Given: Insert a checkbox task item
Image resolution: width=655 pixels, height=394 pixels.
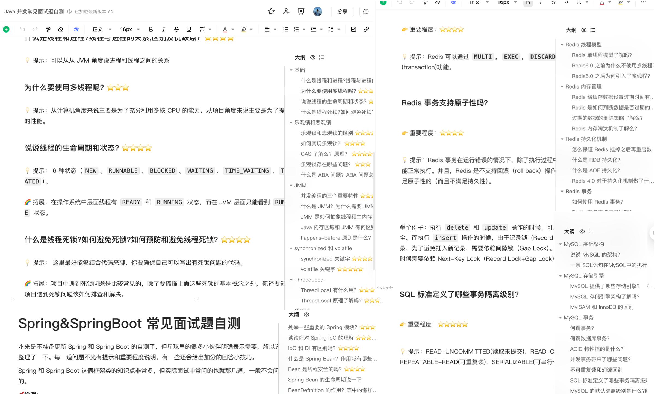Looking at the screenshot, I should coord(353,29).
